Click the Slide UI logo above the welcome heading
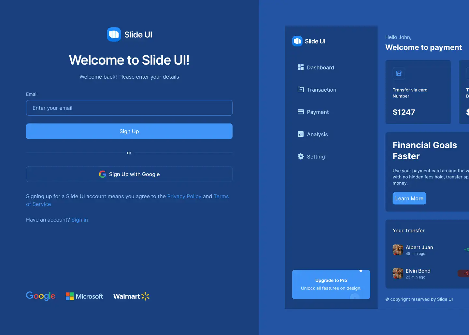This screenshot has height=335, width=469. 130,34
